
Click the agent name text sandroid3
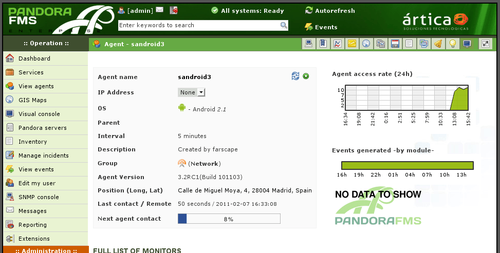[x=194, y=77]
